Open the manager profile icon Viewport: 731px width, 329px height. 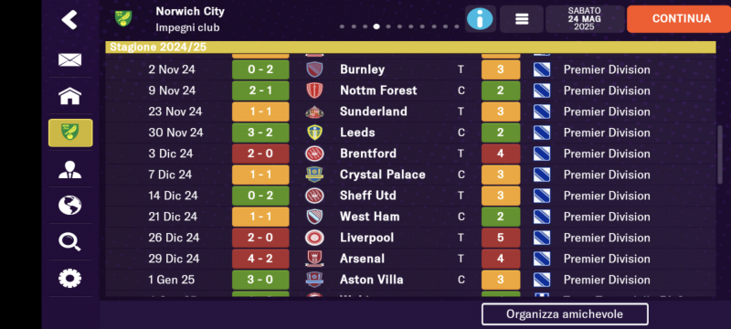pyautogui.click(x=70, y=170)
